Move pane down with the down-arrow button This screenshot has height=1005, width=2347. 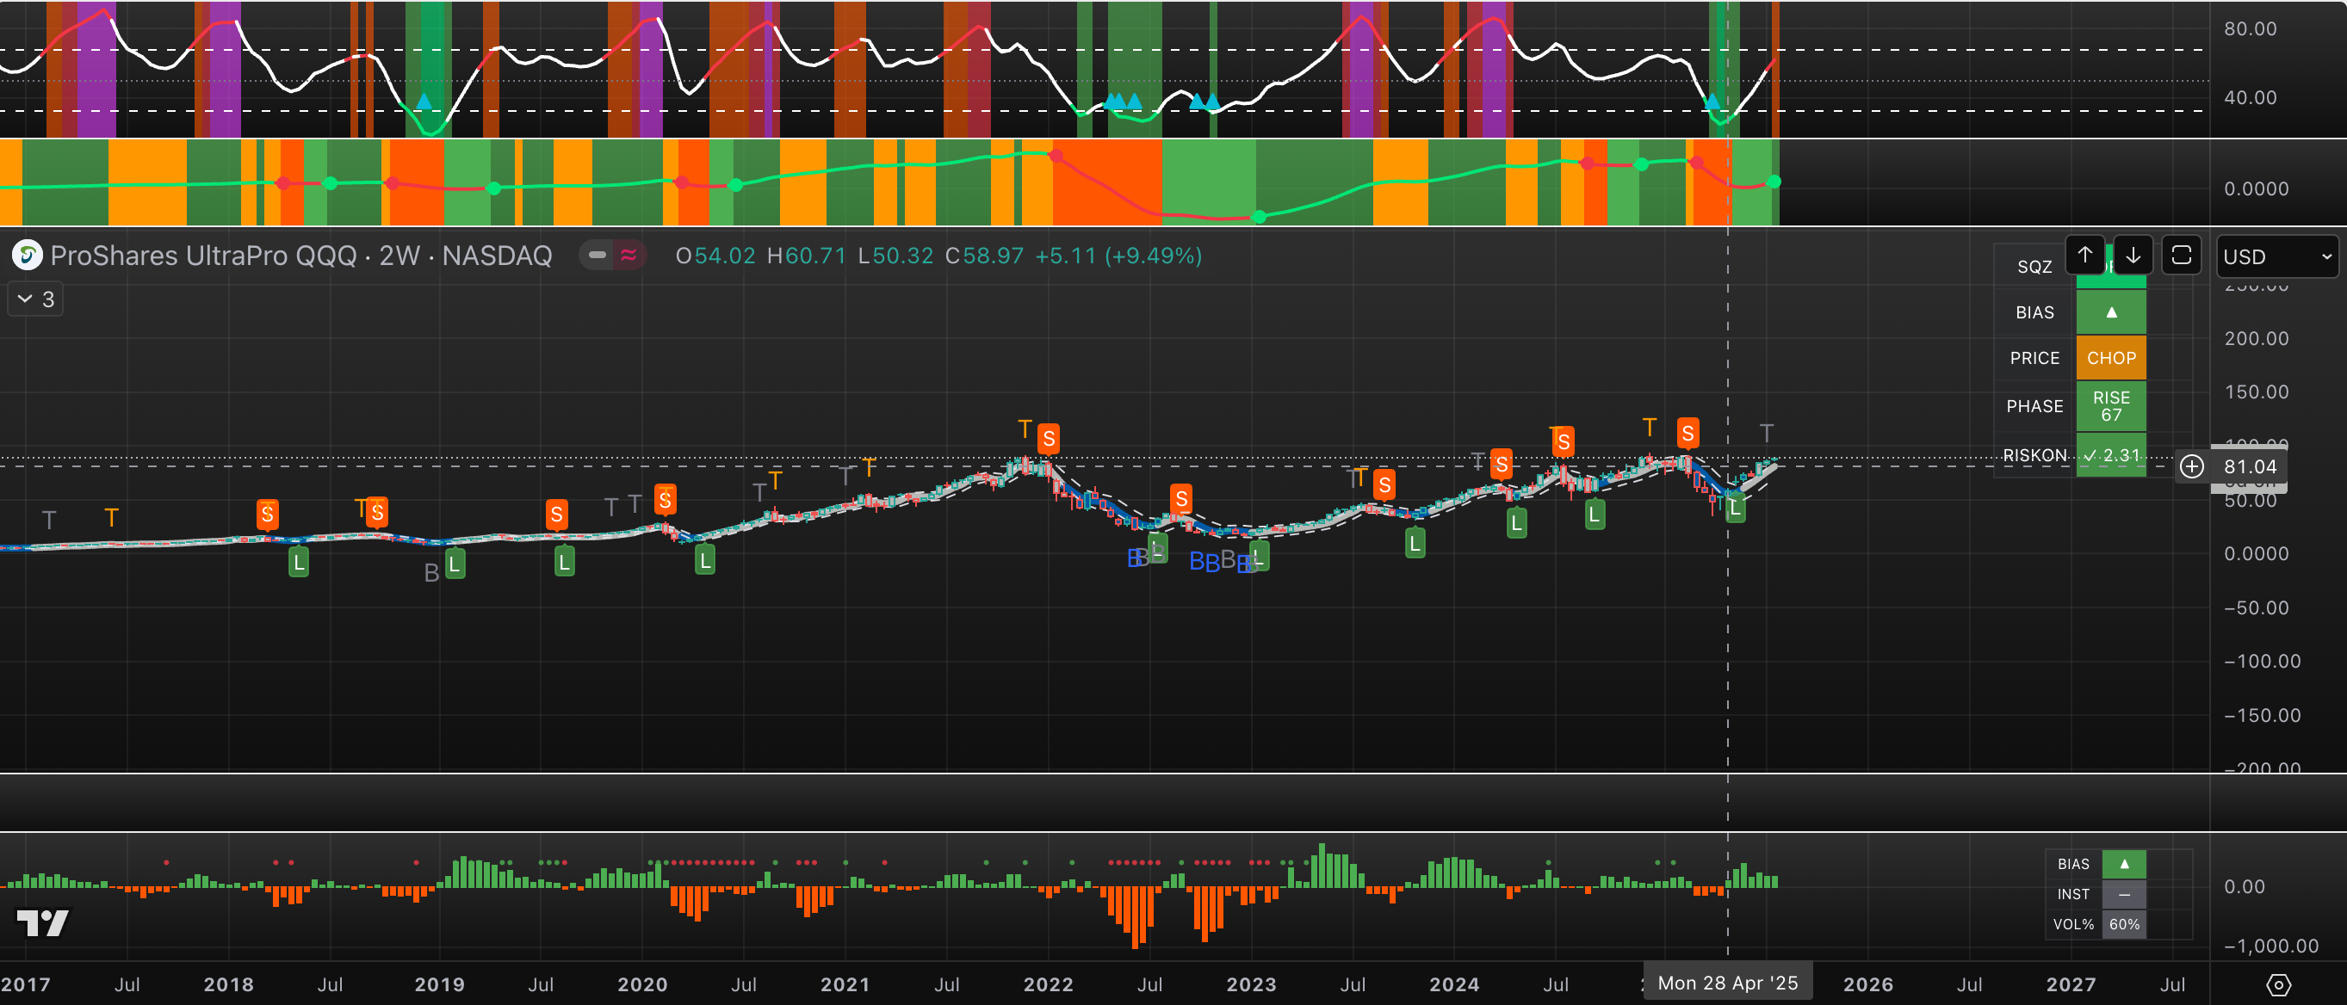[2133, 255]
